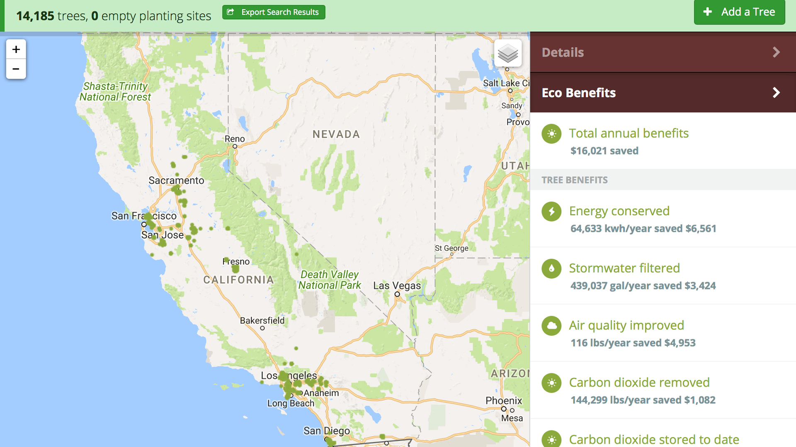Click the Long Beach label on map
This screenshot has height=447, width=796.
291,403
